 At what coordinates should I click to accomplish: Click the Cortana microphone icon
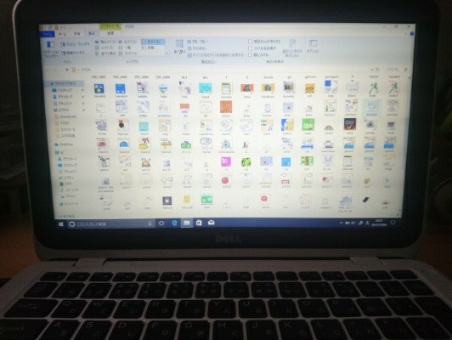click(x=150, y=224)
